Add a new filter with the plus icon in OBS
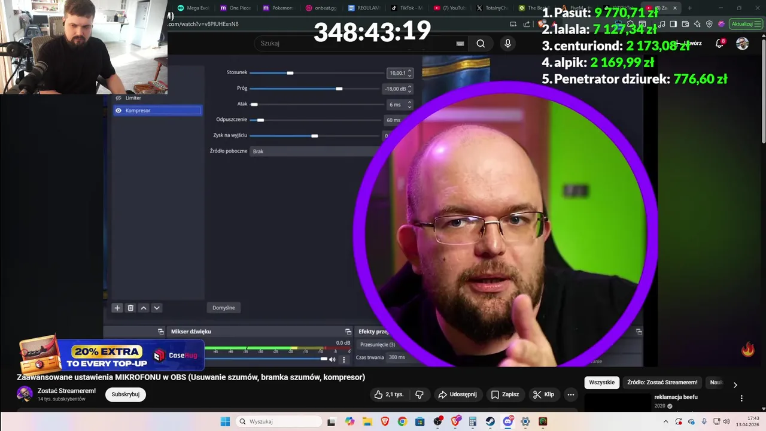Screen dimensions: 766x431 coord(117,308)
